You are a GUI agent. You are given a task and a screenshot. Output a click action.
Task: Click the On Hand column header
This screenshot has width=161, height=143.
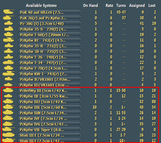click(x=90, y=6)
